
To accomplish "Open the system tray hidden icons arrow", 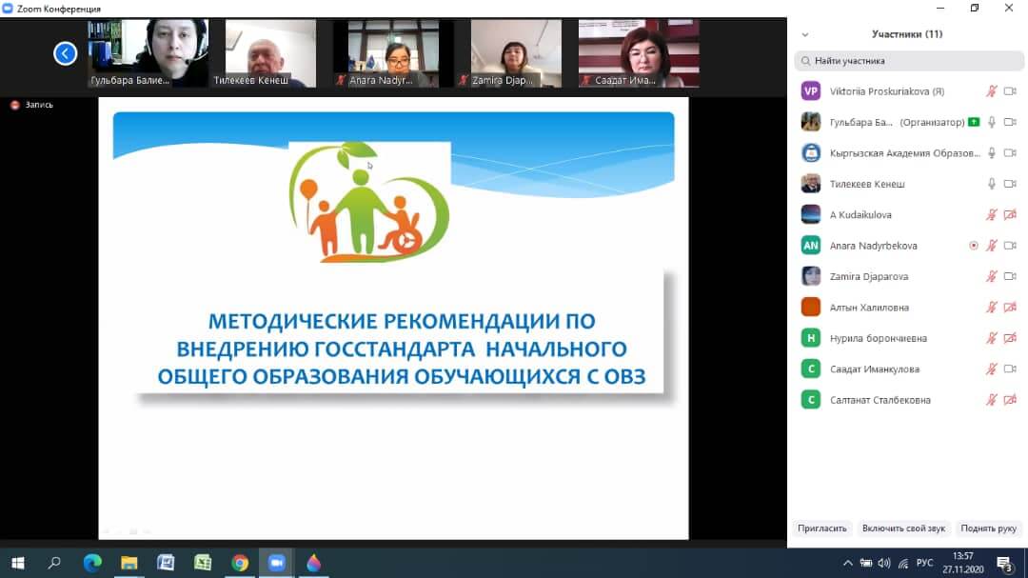I will 847,564.
